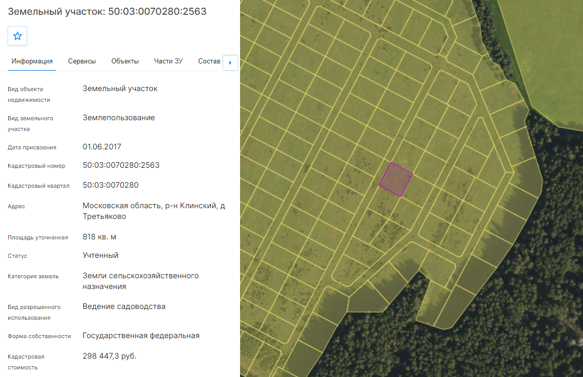Click the object type value Земельный участок
This screenshot has width=583, height=377.
point(120,88)
